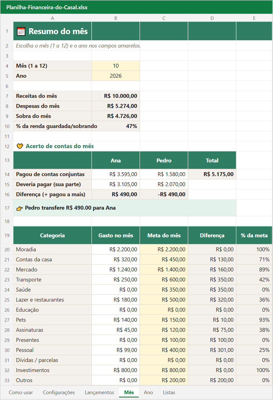
Task: Click Pedro's difference -R$ 490,00
Action: tap(164, 194)
